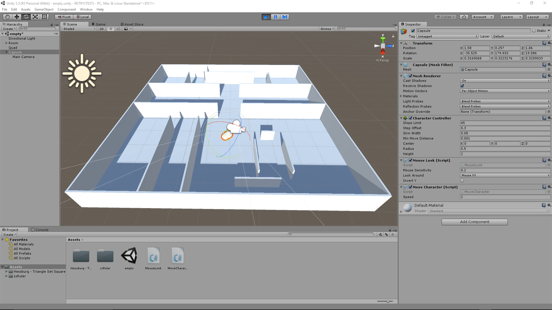Click the scene orientation gizmo cube

coord(383,46)
